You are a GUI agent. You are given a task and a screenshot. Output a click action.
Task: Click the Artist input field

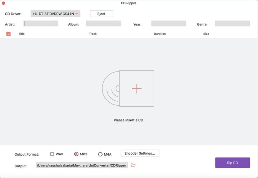[x=40, y=23]
